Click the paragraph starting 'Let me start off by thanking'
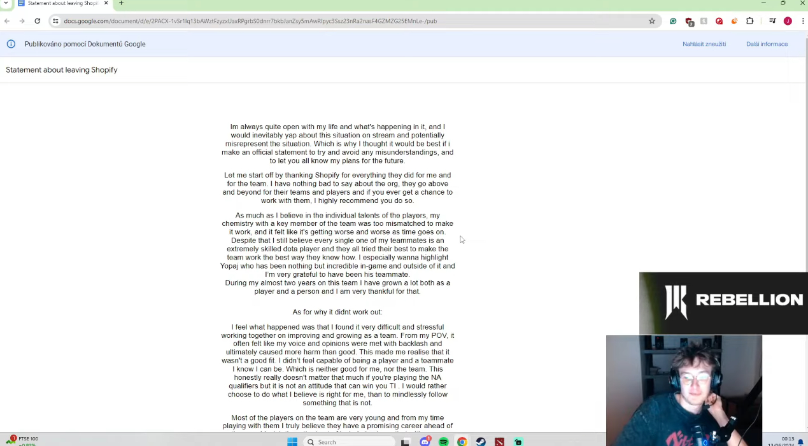This screenshot has width=808, height=446. (337, 188)
